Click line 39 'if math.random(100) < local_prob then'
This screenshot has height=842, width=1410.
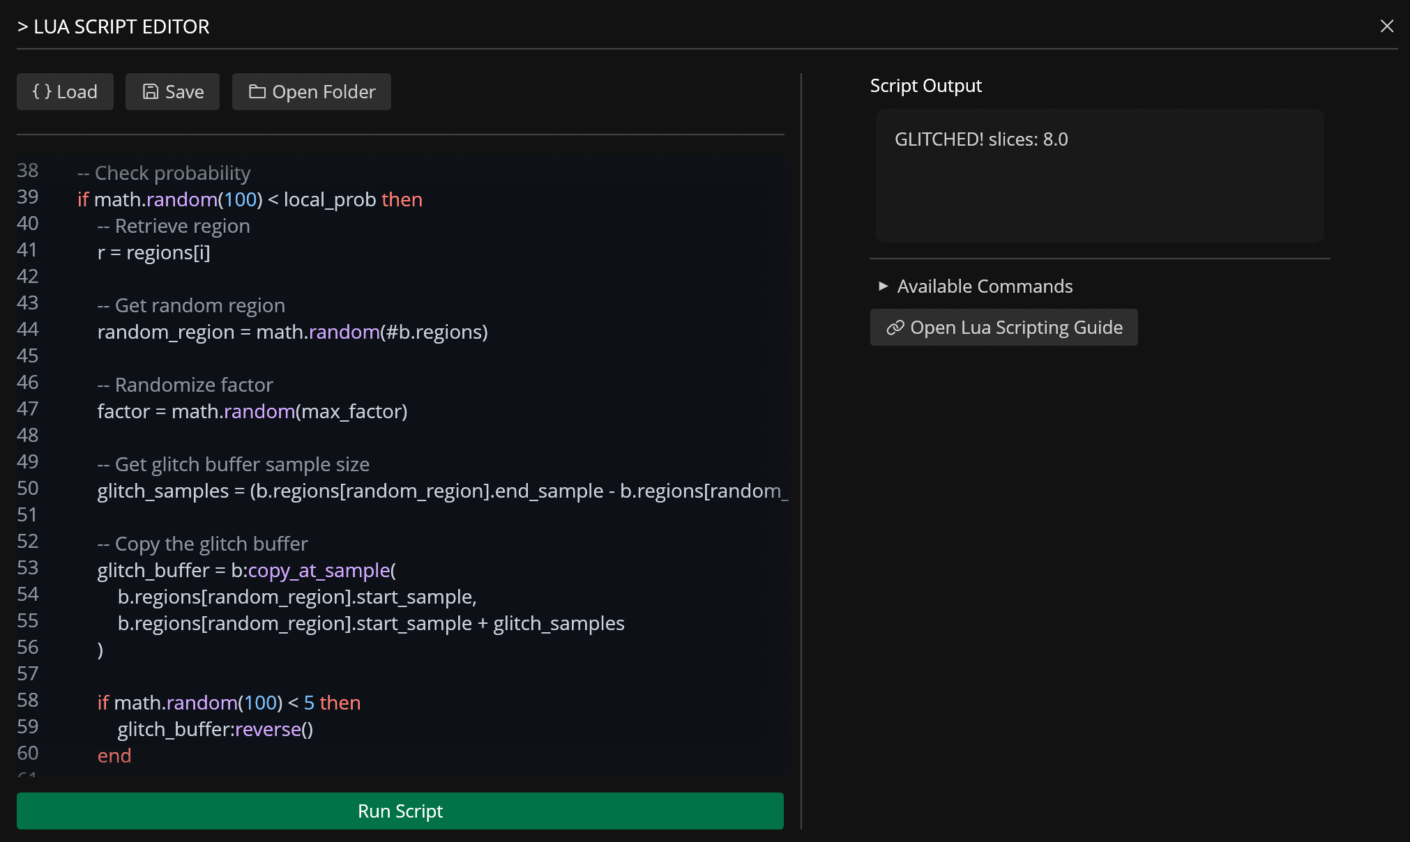tap(250, 199)
